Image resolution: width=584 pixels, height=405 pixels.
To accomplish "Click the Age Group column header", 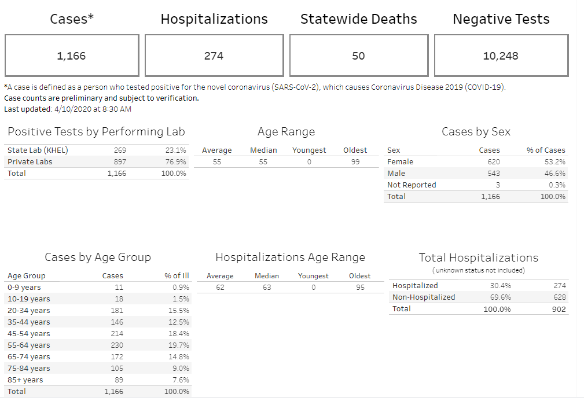I will point(26,275).
